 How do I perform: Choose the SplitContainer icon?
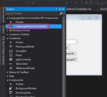[x=11, y=59]
